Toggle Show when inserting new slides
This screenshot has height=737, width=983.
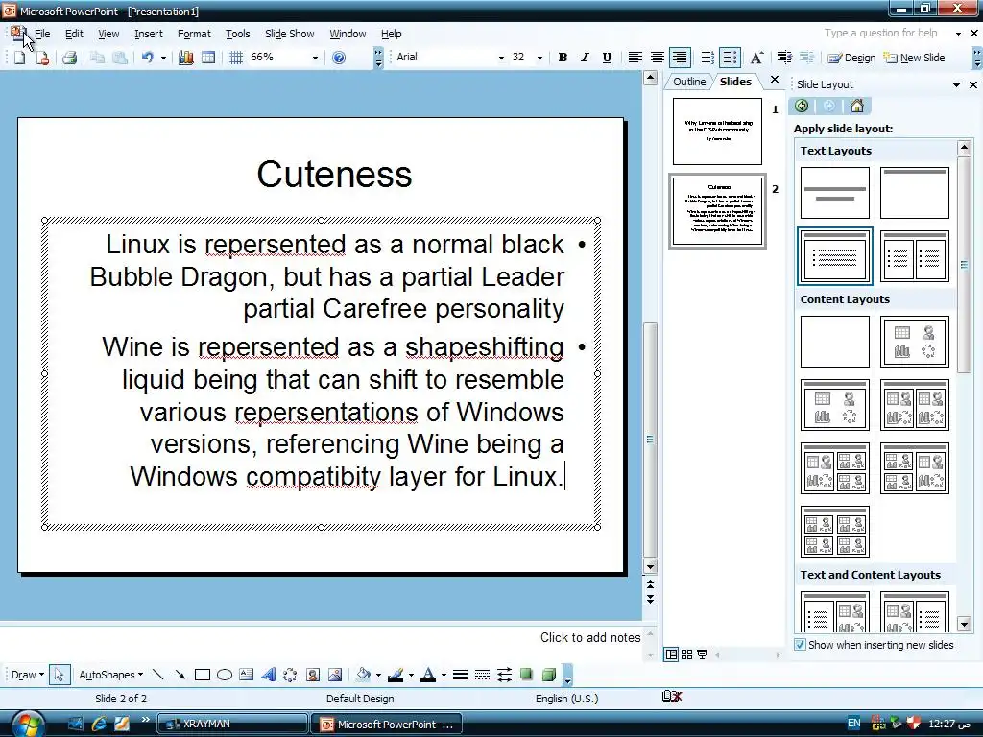pos(800,644)
